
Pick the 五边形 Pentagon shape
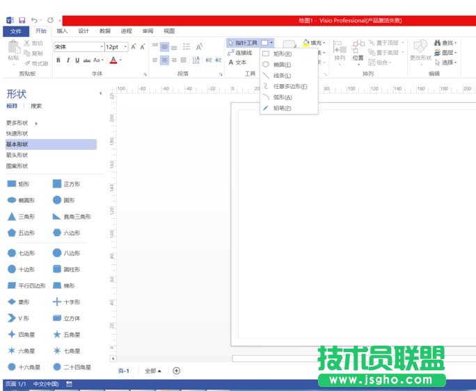click(21, 233)
